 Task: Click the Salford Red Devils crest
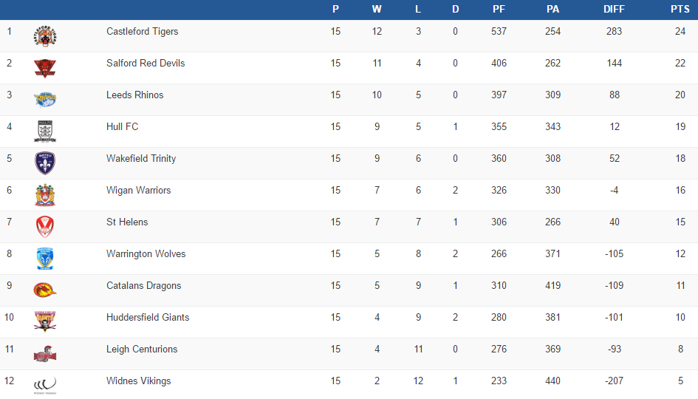tap(45, 68)
